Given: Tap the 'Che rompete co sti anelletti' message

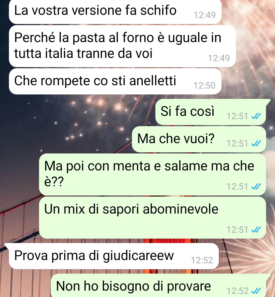Looking at the screenshot, I should (x=115, y=81).
